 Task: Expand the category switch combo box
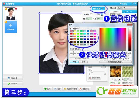(127, 8)
